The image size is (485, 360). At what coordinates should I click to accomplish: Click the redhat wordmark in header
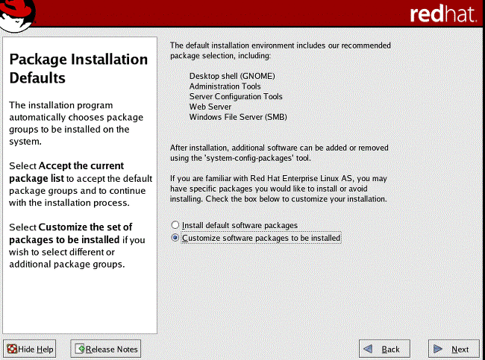tap(443, 14)
